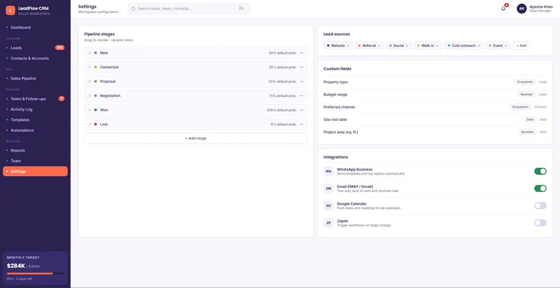Screen dimensions: 560x288
Task: Click the drag handle of the Won stage
Action: click(89, 110)
